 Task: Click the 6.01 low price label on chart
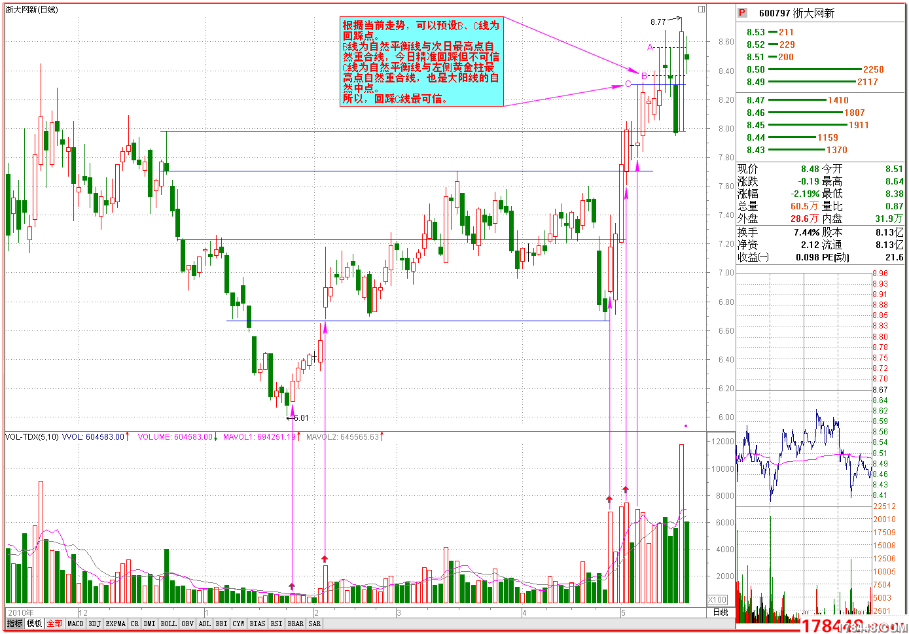(301, 417)
